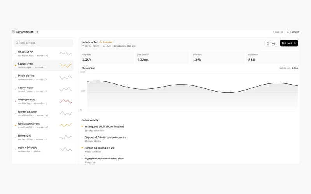Open Replica lag peaked at 4.2s event
The image size is (311, 194).
(x=99, y=148)
